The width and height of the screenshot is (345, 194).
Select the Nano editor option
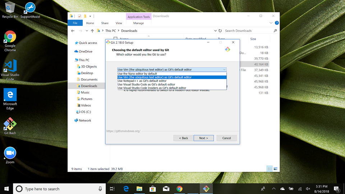pyautogui.click(x=172, y=74)
